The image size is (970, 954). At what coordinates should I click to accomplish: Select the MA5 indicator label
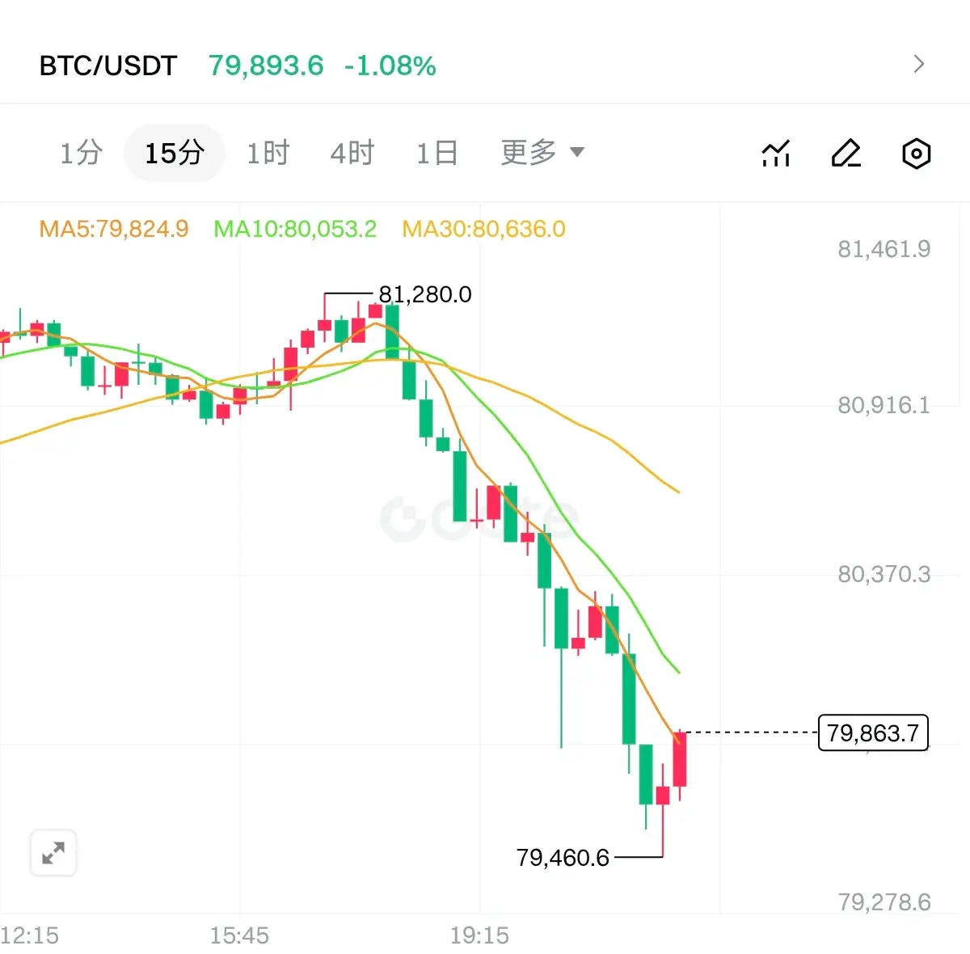coord(114,229)
